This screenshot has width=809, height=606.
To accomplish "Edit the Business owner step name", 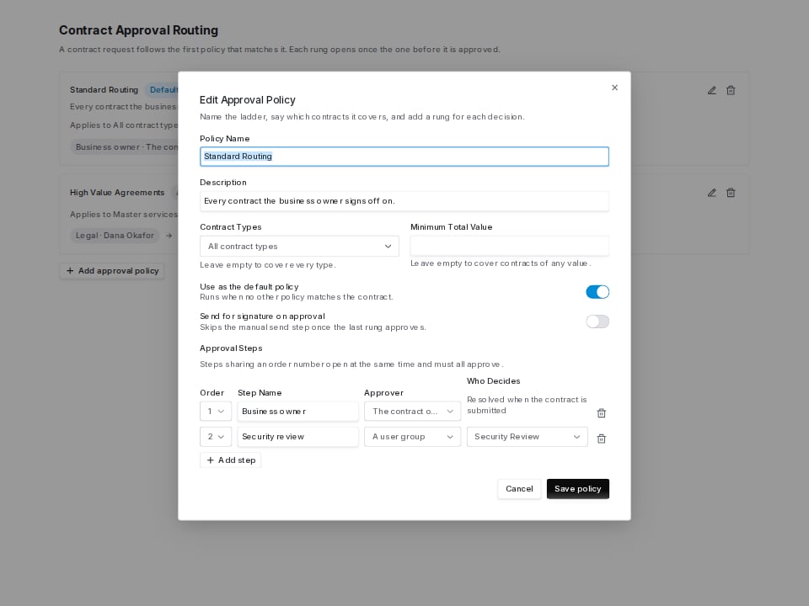I will (297, 412).
